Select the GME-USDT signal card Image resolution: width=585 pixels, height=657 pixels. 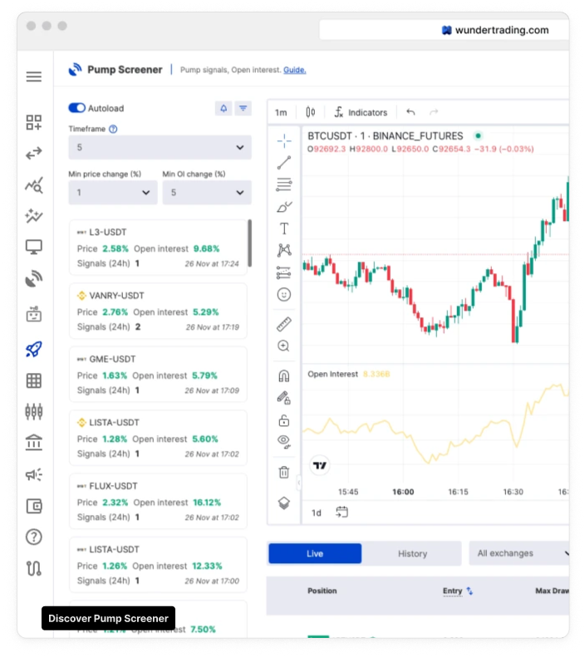(158, 374)
